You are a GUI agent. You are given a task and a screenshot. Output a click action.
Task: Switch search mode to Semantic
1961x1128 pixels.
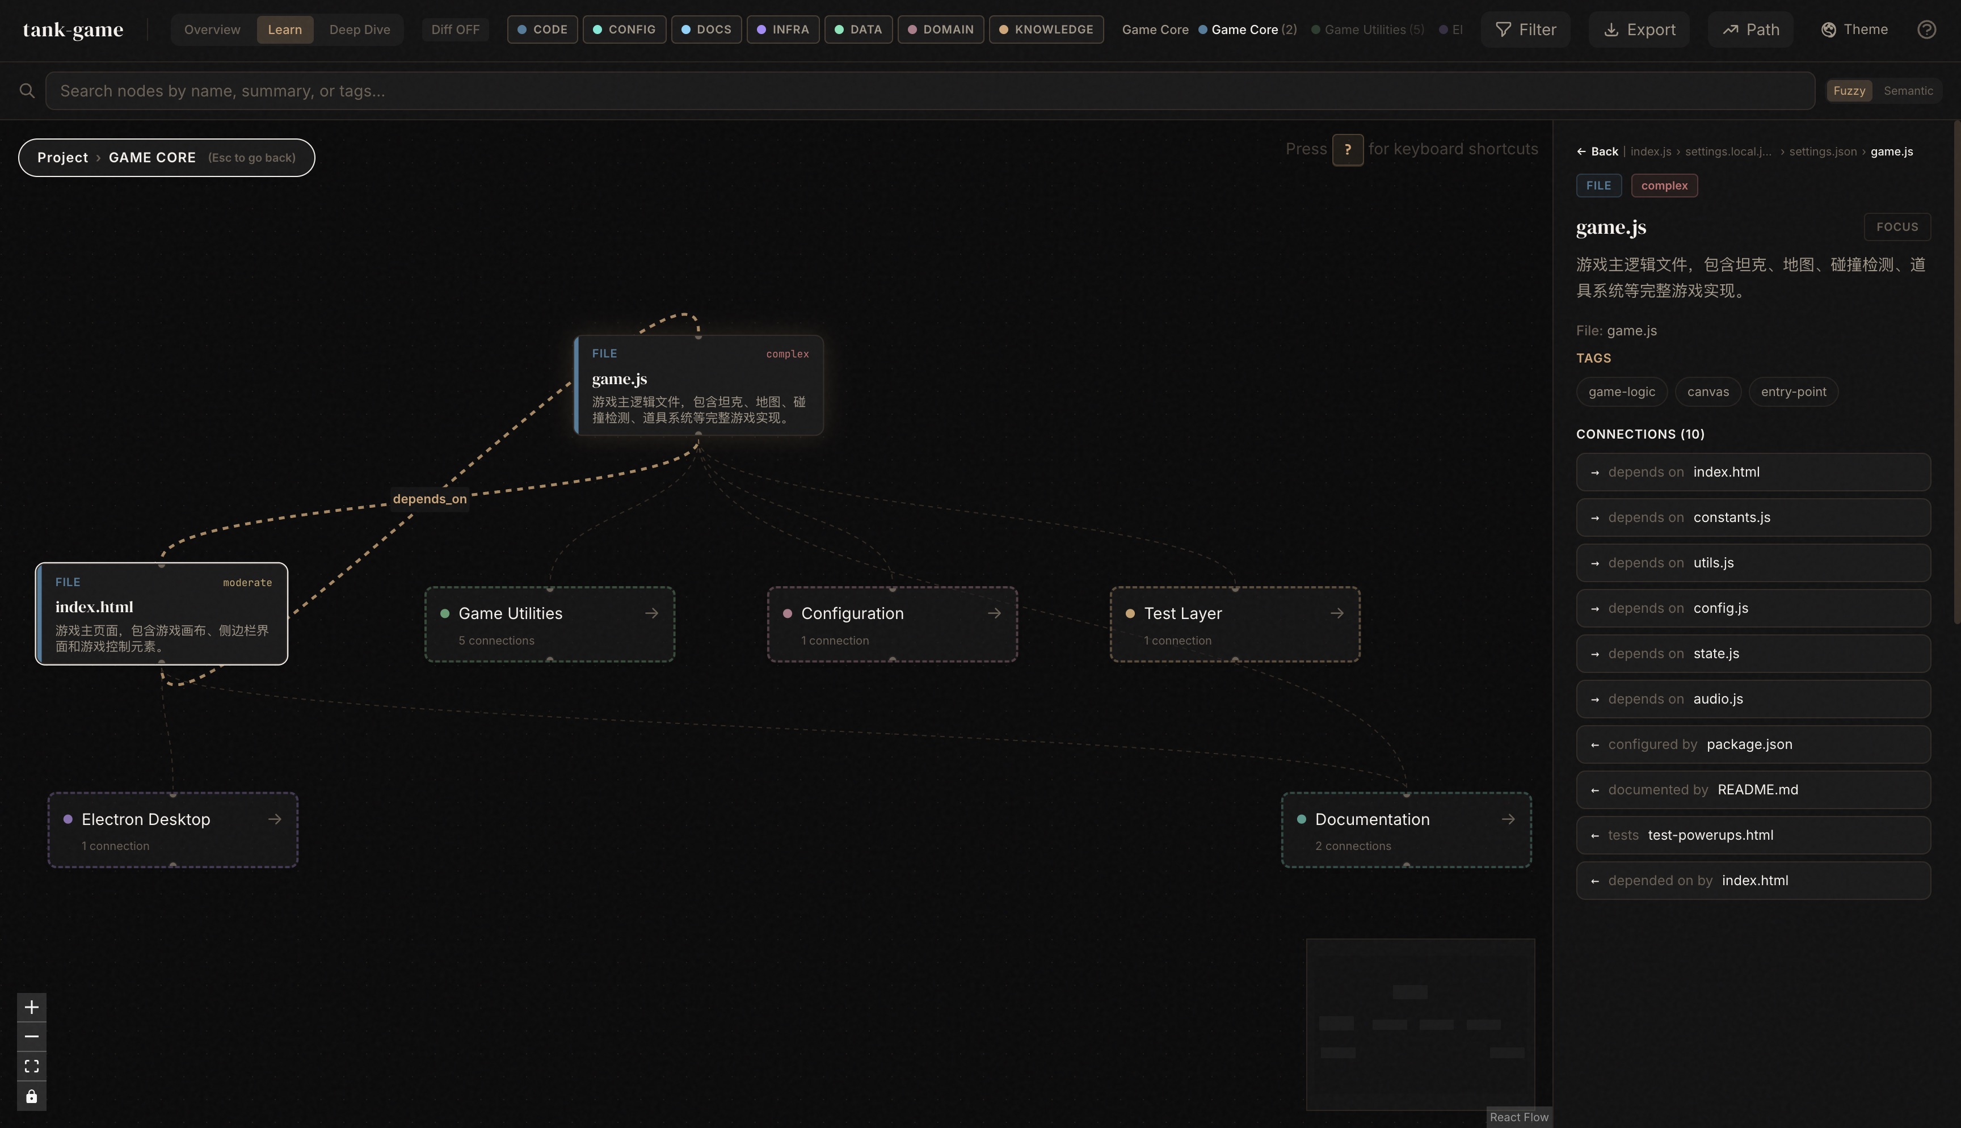1908,91
